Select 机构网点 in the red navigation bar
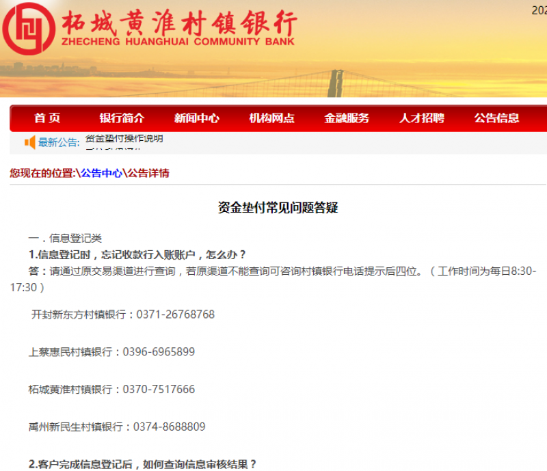 tap(271, 118)
